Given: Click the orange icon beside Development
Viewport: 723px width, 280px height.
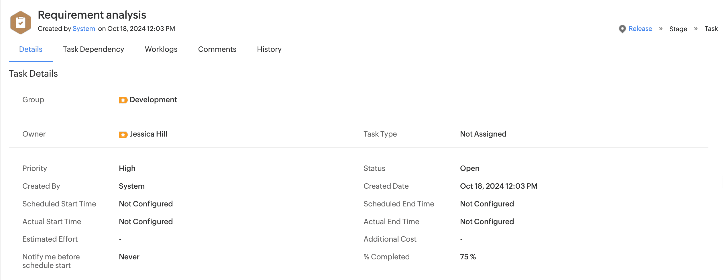Looking at the screenshot, I should click(x=123, y=100).
